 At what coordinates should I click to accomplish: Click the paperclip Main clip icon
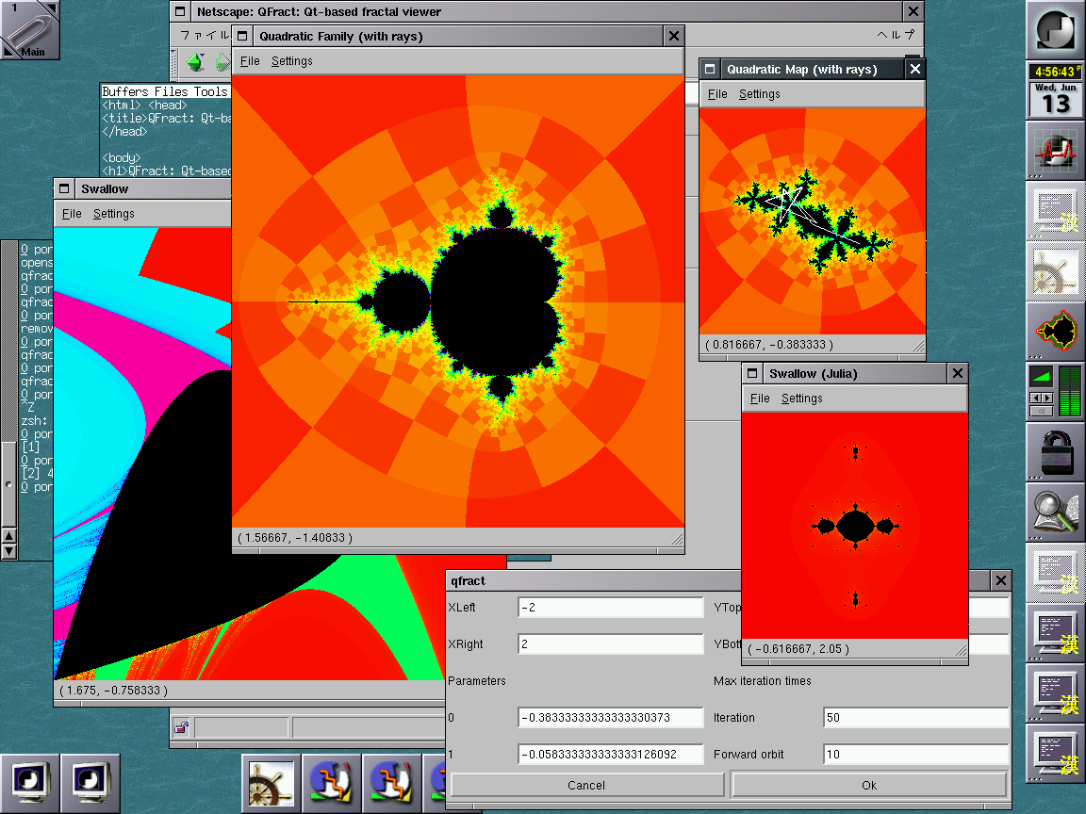point(29,29)
